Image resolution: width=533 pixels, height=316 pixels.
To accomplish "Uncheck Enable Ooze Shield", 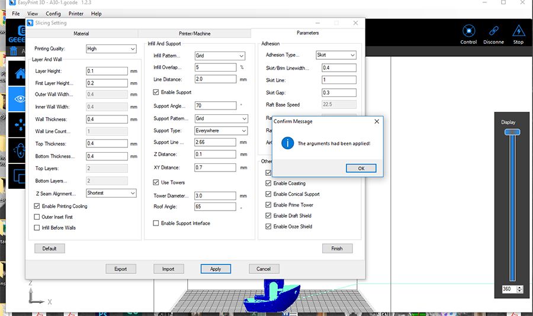I will [268, 226].
